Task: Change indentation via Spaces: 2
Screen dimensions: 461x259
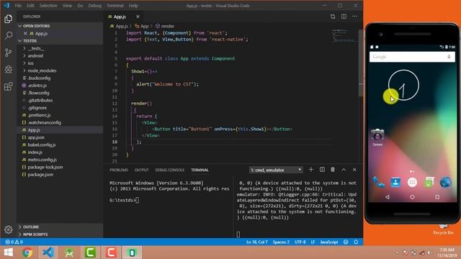Action: pos(281,242)
